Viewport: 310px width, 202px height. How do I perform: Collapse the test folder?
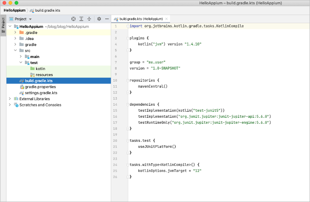21,62
